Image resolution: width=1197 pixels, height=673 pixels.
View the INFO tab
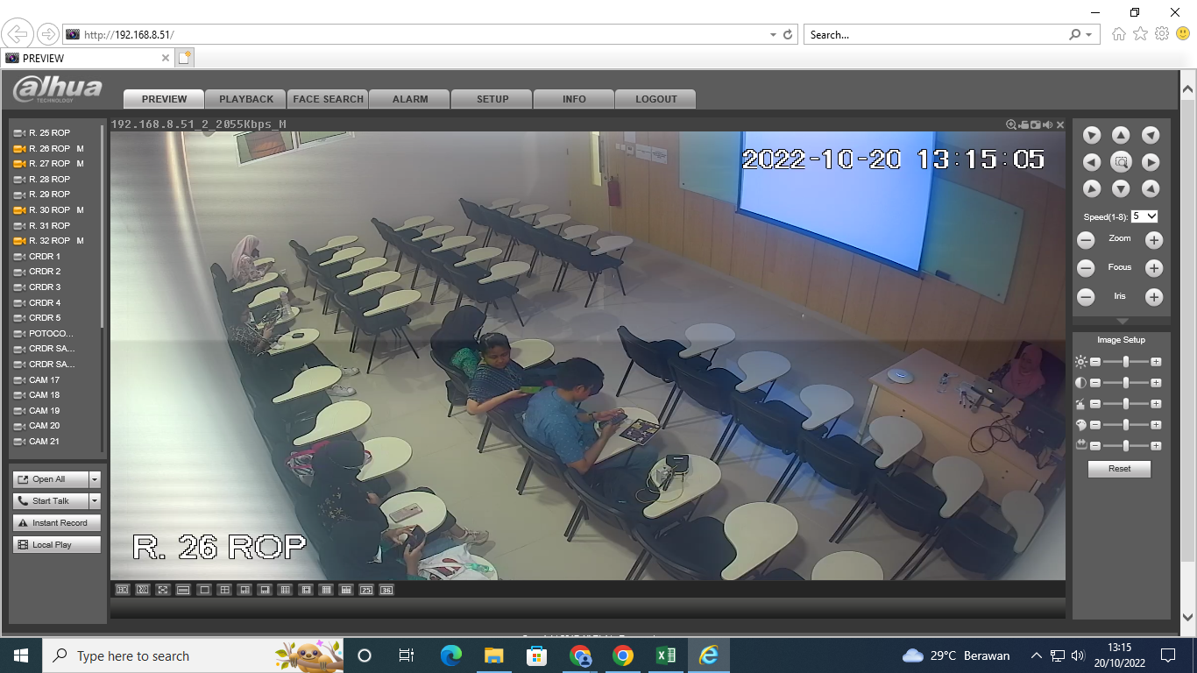[x=574, y=99]
